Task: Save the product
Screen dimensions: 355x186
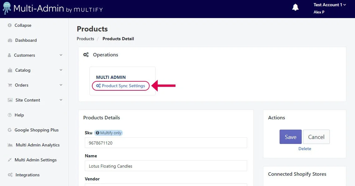Action: tap(290, 137)
